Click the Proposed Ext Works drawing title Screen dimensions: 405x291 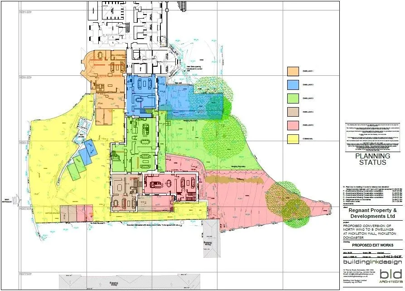click(373, 245)
